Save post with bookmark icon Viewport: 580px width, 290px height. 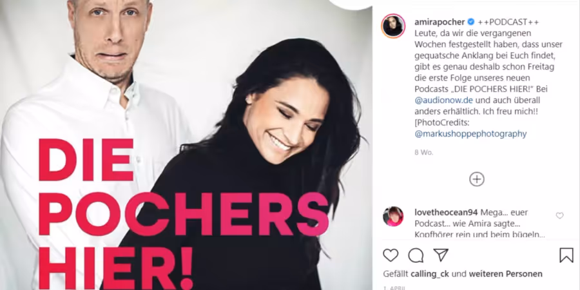566,255
